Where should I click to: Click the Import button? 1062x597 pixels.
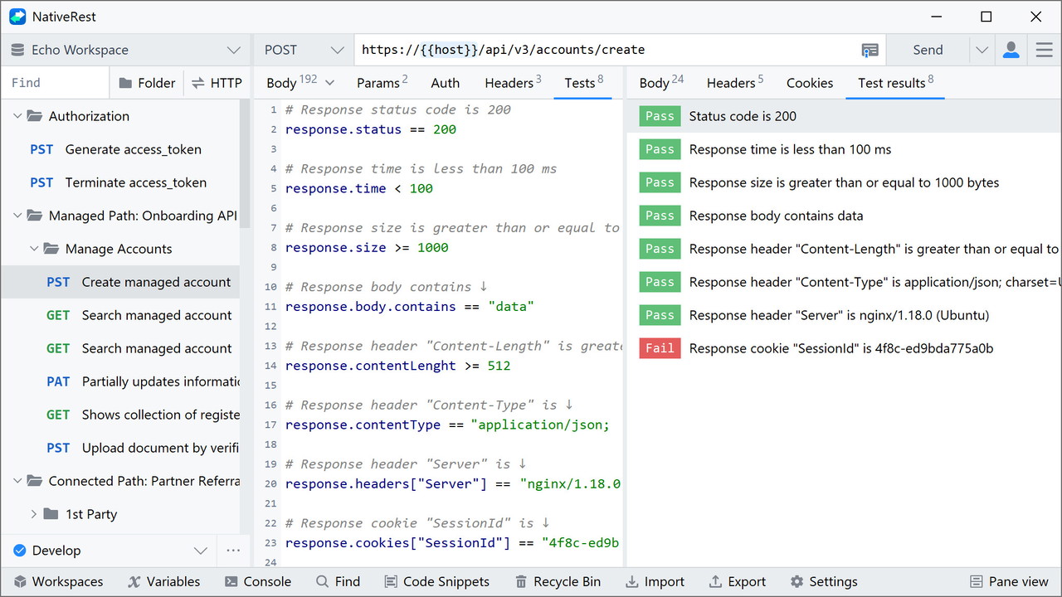click(x=655, y=581)
